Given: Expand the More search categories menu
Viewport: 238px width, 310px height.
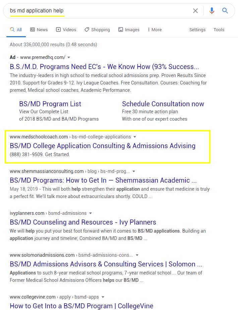Looking at the screenshot, I should [x=155, y=29].
